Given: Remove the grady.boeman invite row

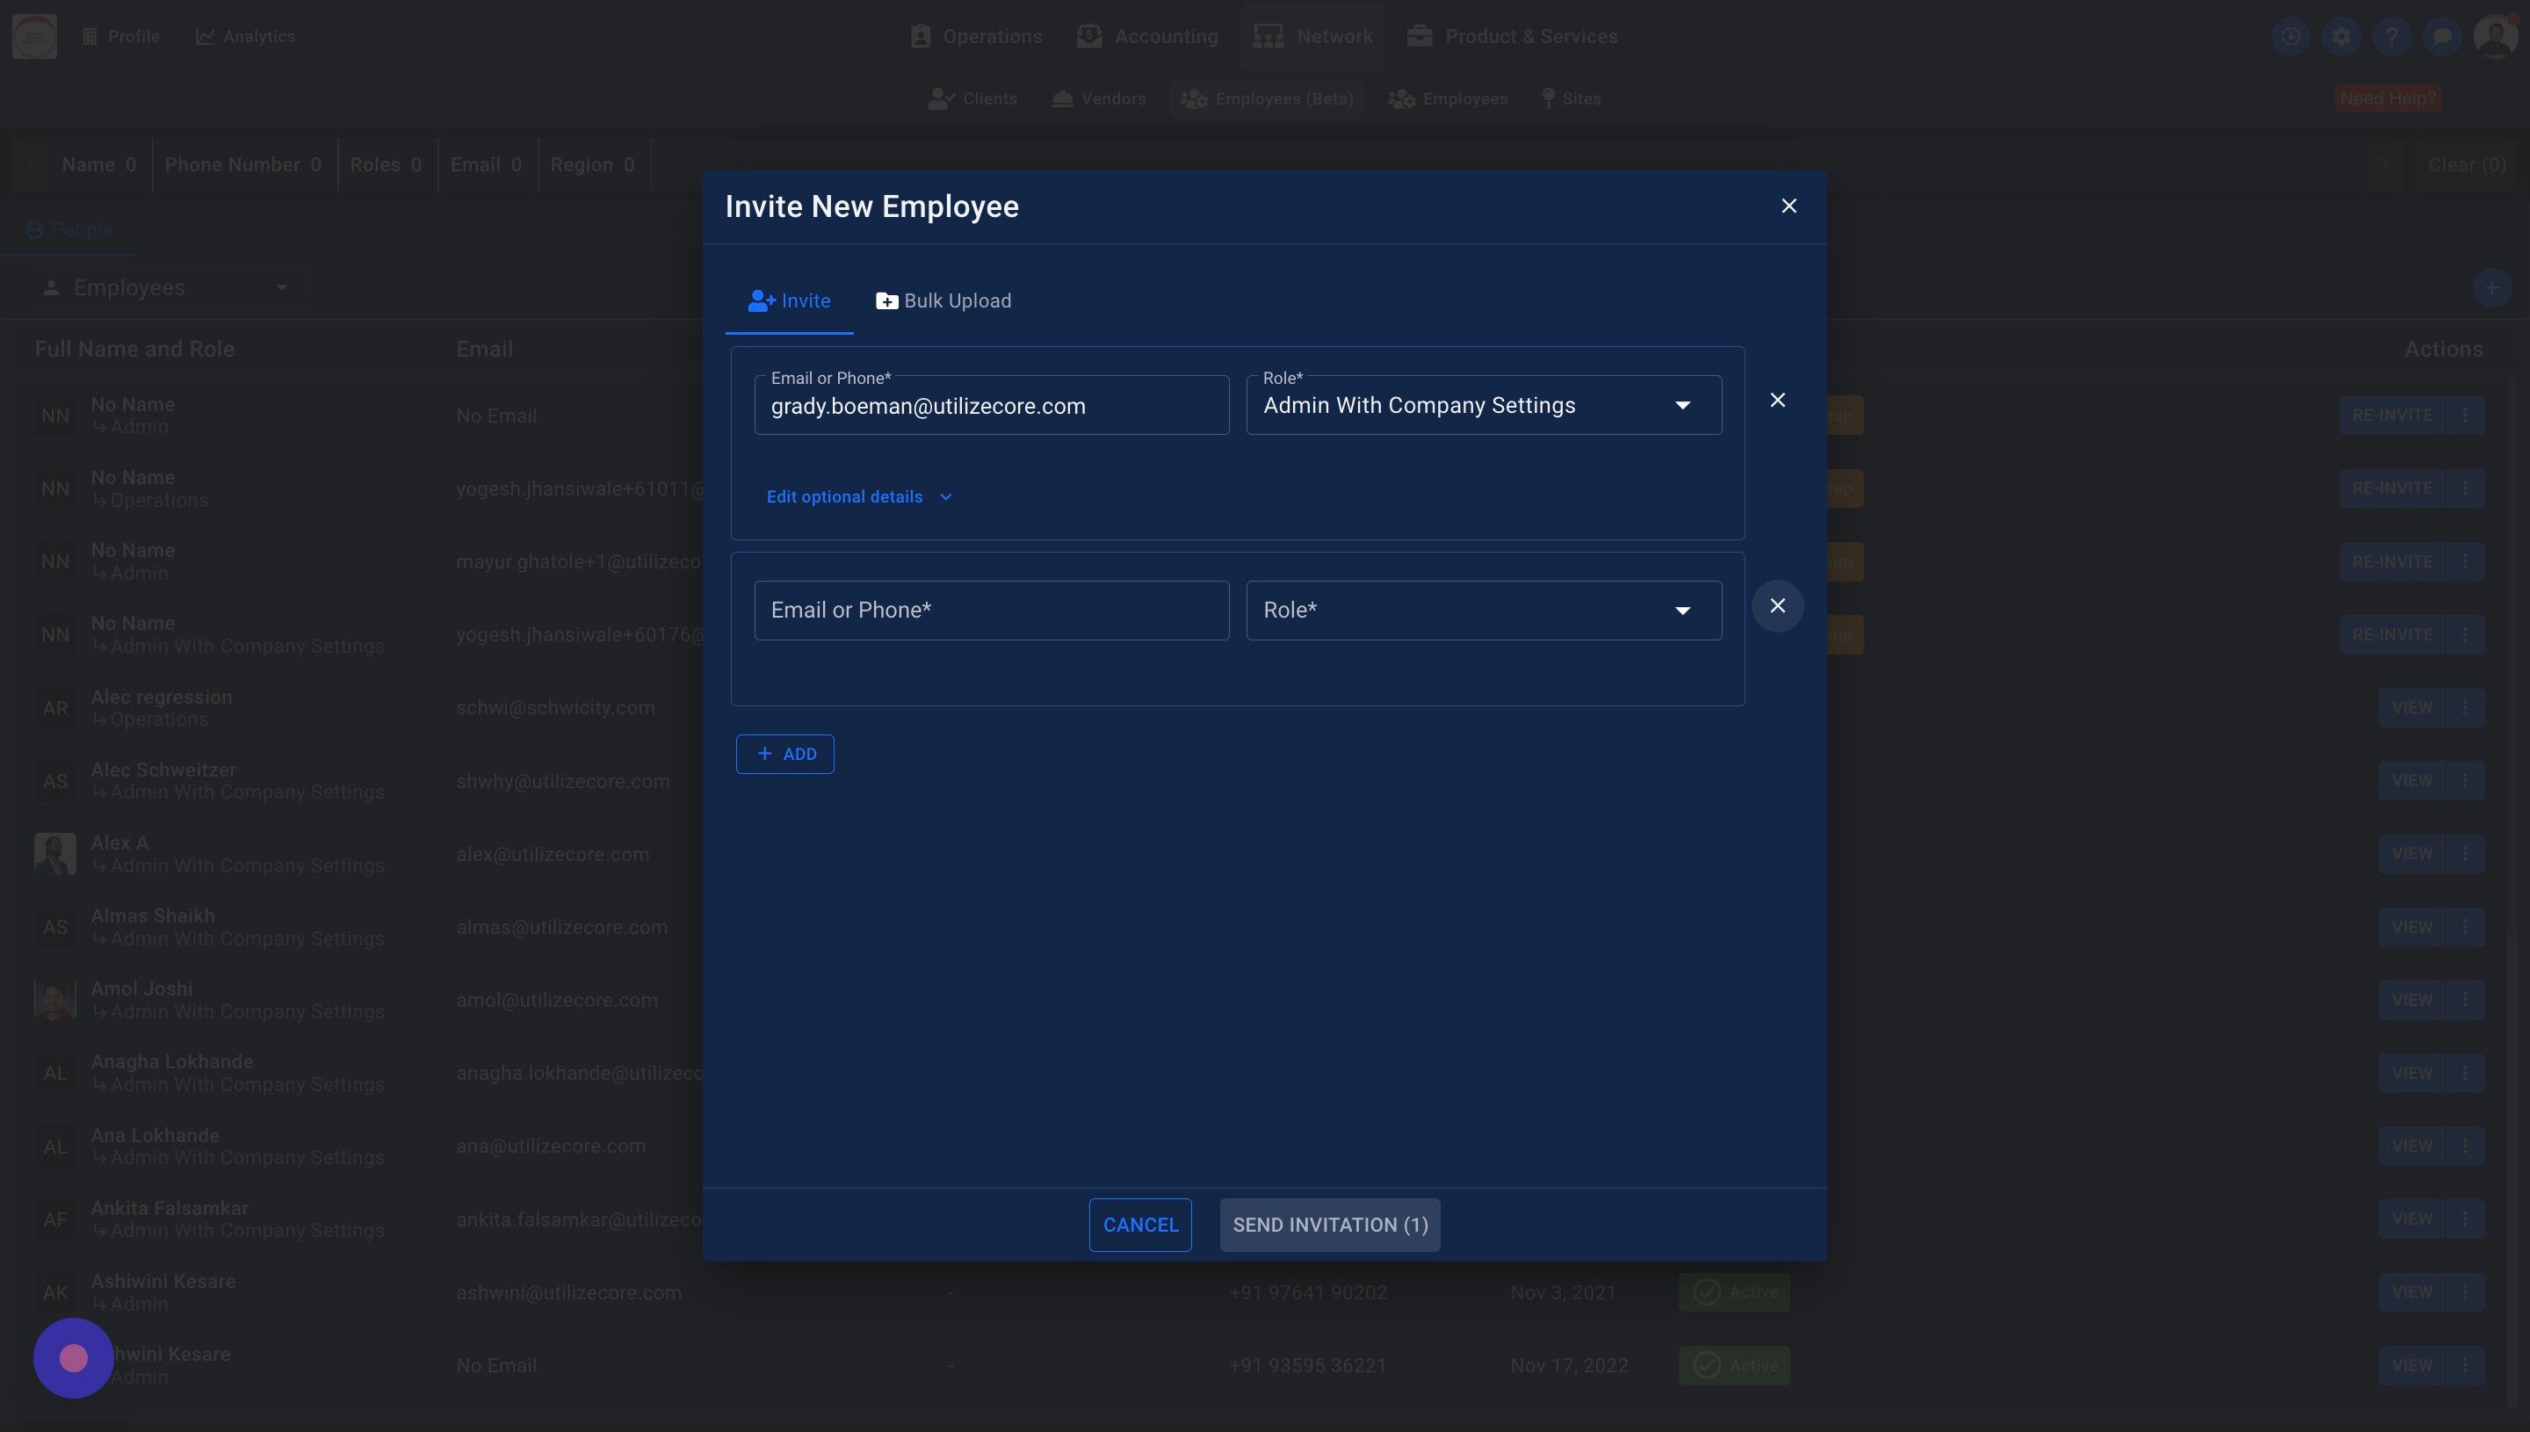Looking at the screenshot, I should click(1777, 401).
